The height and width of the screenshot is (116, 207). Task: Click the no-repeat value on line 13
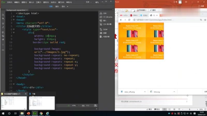coord(71,55)
